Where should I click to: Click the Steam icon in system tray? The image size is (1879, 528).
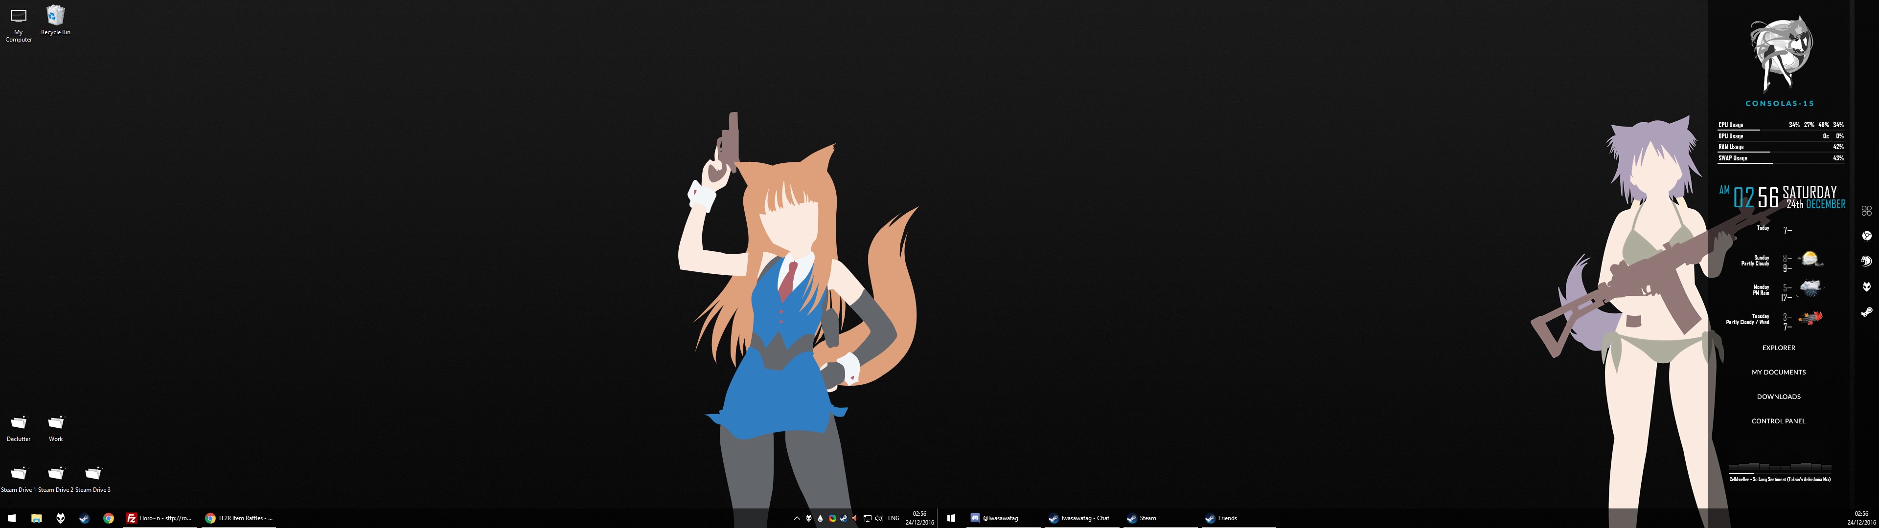843,519
